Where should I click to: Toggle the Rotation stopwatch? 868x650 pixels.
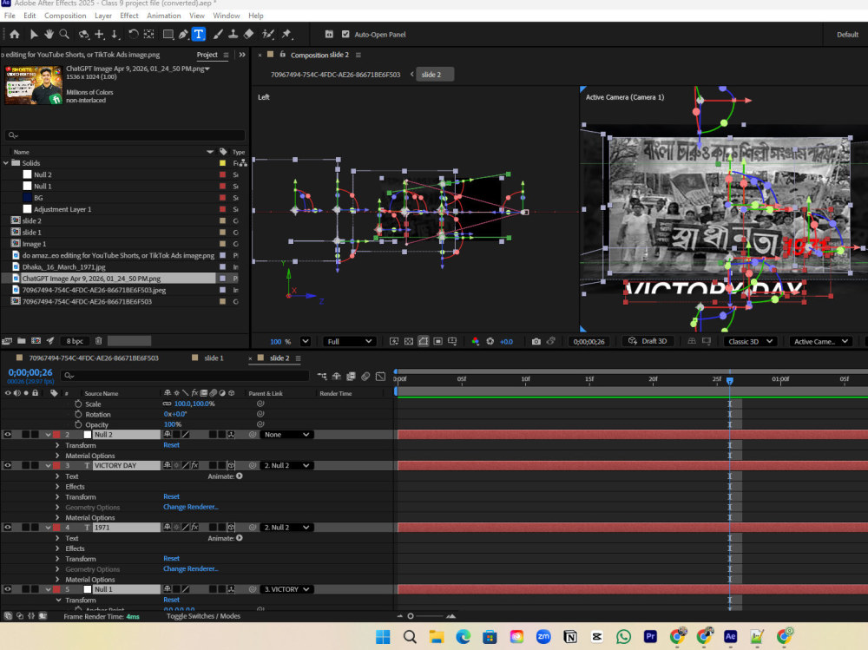(78, 414)
